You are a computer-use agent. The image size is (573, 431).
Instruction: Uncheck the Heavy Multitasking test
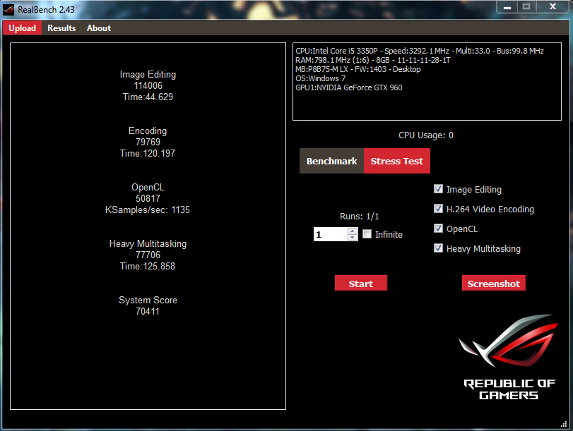(438, 248)
